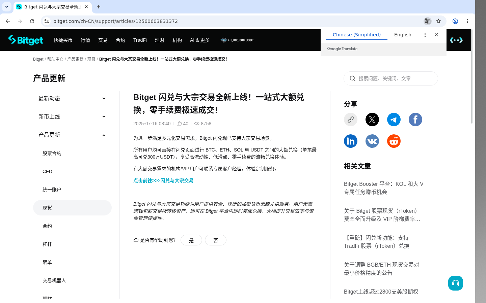This screenshot has width=486, height=303.
Task: Click the thumbs-up like count 40
Action: [x=183, y=124]
